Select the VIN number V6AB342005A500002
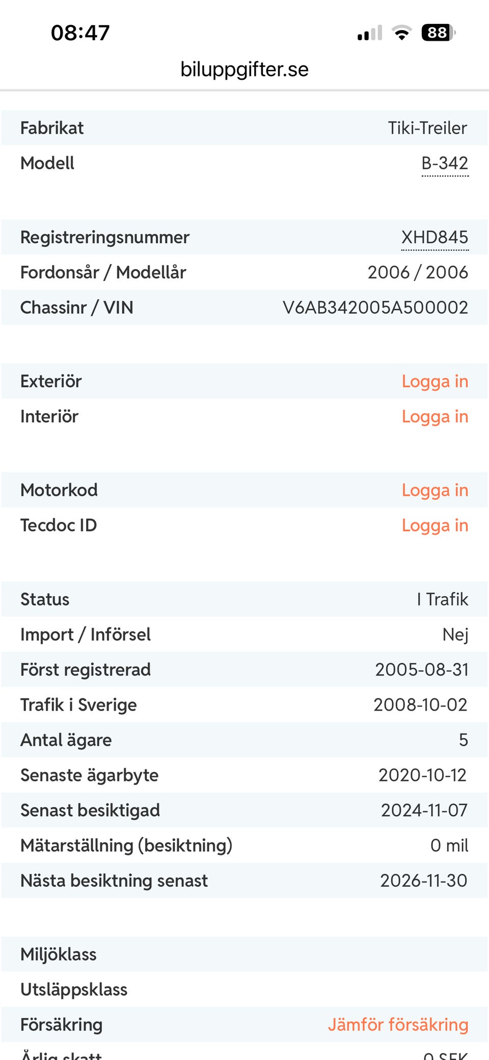The height and width of the screenshot is (1060, 489). tap(375, 308)
